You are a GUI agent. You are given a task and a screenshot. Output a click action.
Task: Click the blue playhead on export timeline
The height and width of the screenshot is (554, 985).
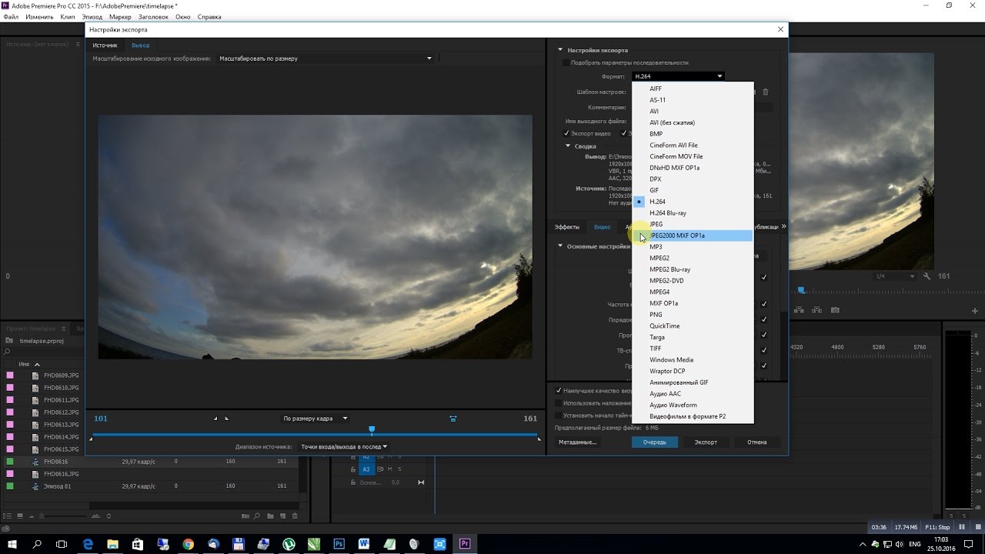[372, 429]
